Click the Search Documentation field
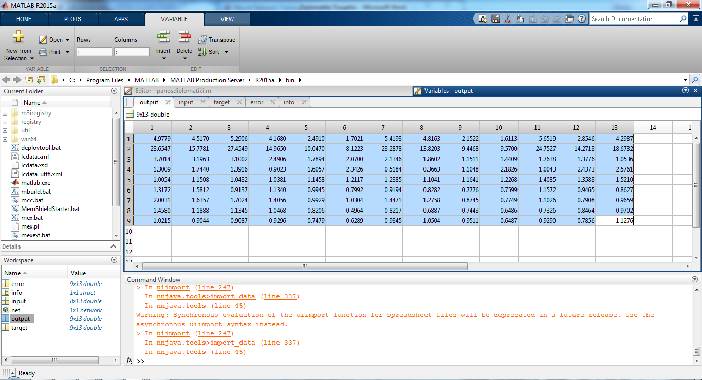Viewport: 702px width, 380px height. click(x=634, y=19)
